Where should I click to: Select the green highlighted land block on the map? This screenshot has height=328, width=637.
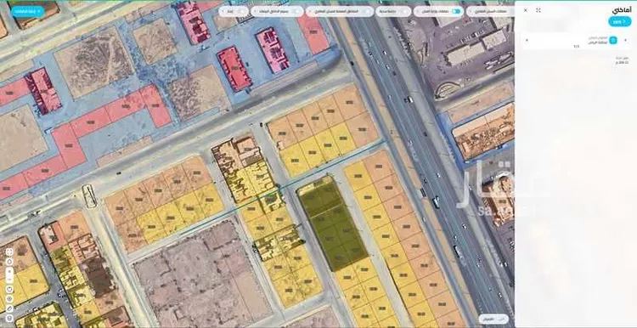(x=333, y=223)
